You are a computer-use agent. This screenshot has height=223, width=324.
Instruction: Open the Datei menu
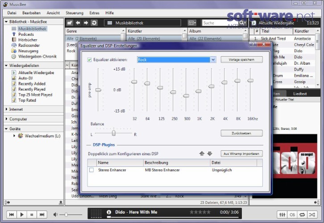[12, 13]
